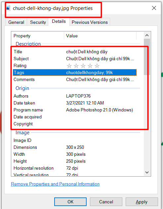Image resolution: width=163 pixels, height=209 pixels.
Task: Apply the property changes
Action: [142, 202]
